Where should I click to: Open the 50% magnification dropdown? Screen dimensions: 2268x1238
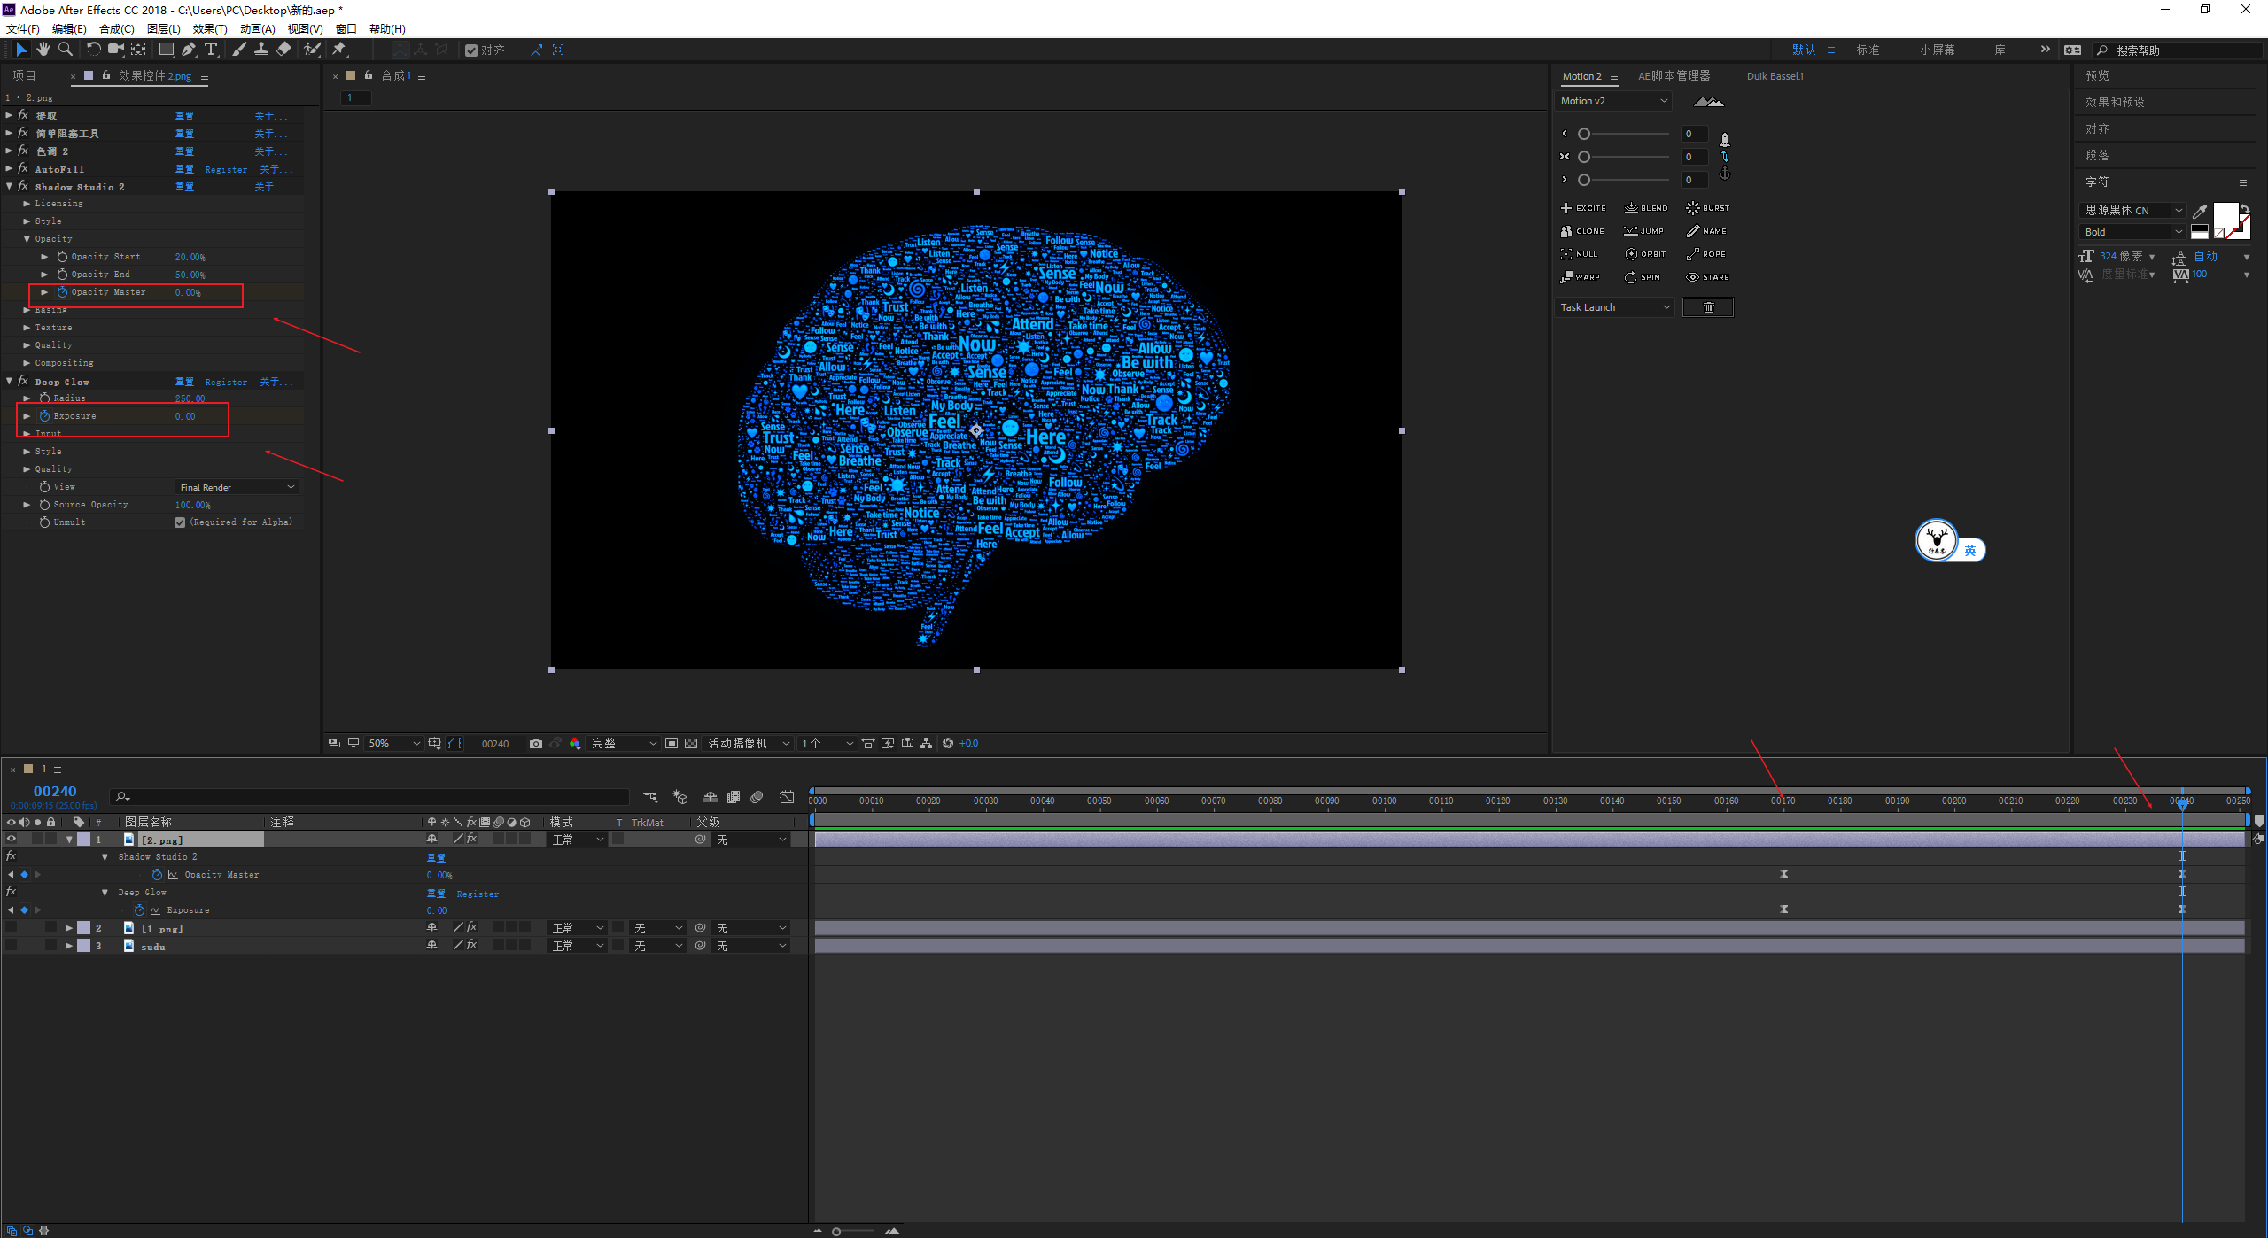tap(394, 744)
